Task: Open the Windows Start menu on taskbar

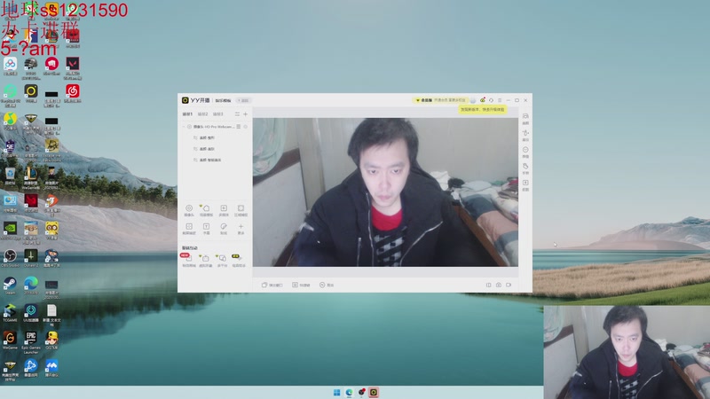Action: [336, 392]
